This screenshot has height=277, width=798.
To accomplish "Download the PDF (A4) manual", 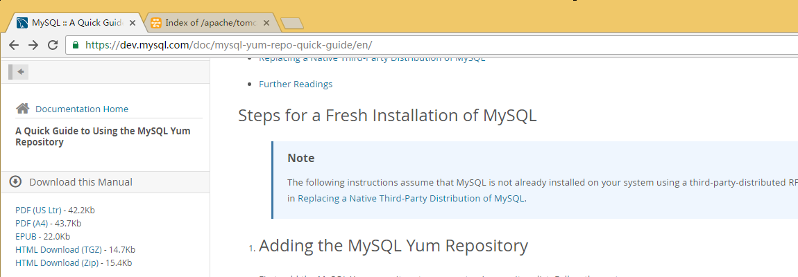I will pos(32,223).
